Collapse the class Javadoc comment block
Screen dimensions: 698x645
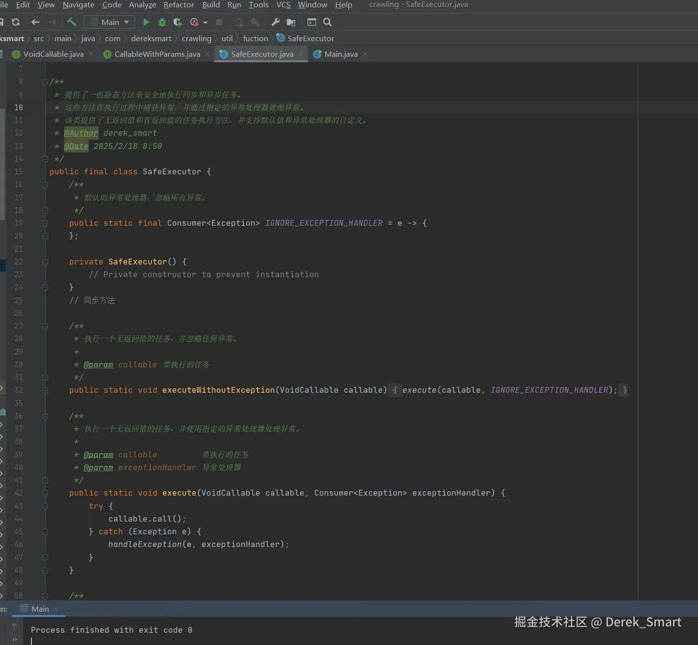[45, 82]
